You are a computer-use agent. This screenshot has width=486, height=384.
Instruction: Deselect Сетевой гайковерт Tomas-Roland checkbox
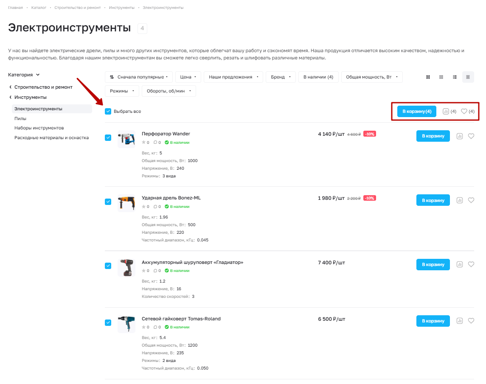[108, 322]
